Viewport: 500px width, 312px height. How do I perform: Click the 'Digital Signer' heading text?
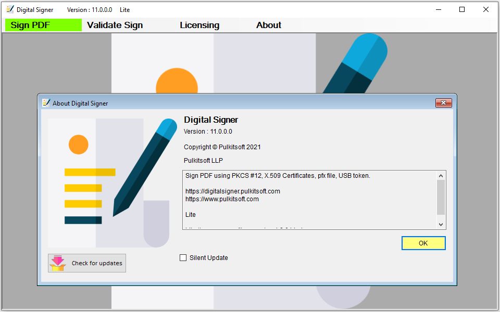[x=211, y=120]
